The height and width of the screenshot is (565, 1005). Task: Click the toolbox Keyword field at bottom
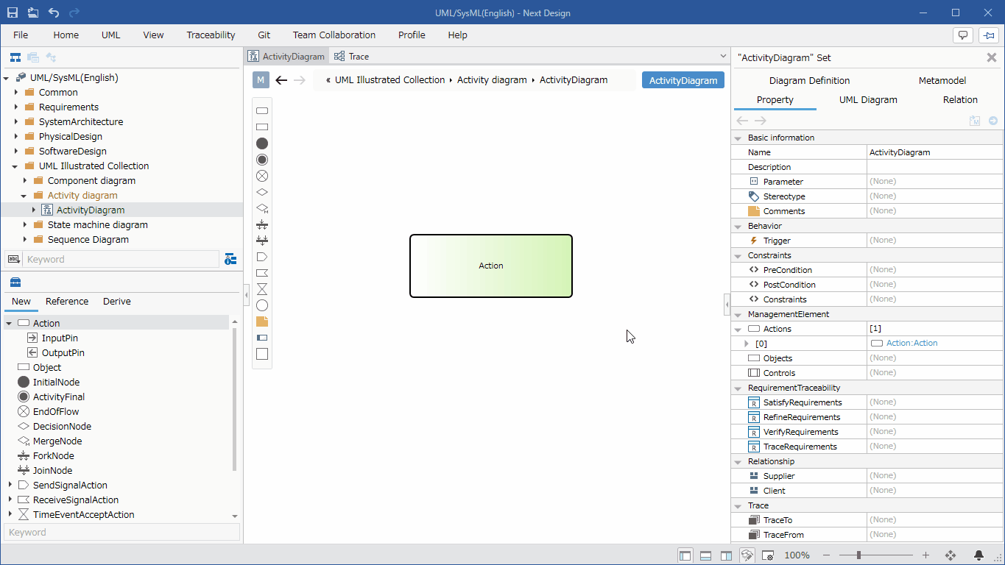coord(121,532)
